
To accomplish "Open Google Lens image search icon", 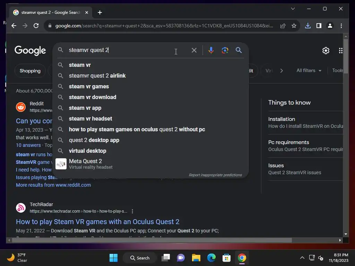I will pos(225,50).
